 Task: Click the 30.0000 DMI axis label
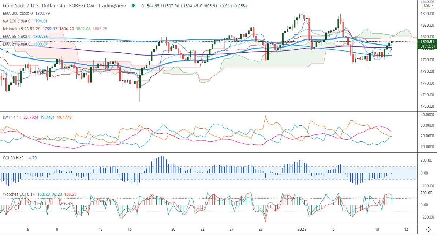pyautogui.click(x=427, y=126)
